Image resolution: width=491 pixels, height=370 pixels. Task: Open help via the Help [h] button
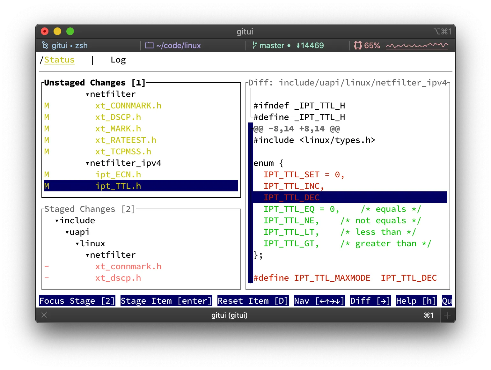[x=416, y=300]
